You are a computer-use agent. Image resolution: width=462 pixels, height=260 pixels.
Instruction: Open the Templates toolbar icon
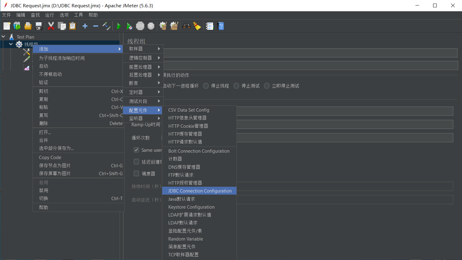point(17,26)
